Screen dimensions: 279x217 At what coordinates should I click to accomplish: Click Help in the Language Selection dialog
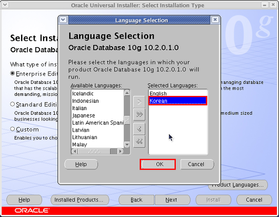point(81,164)
